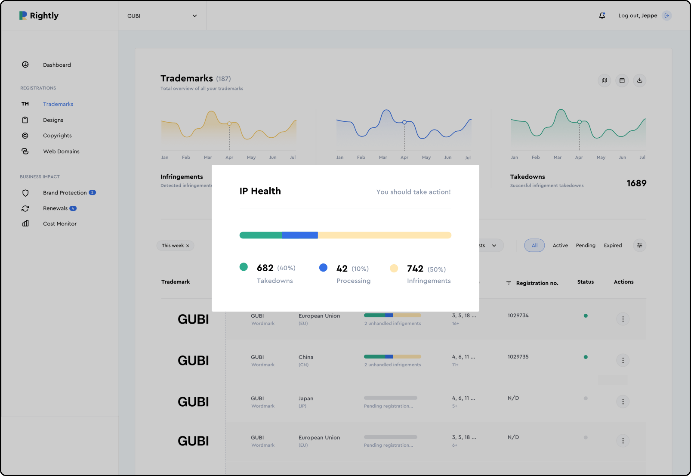This screenshot has width=691, height=476.
Task: Select the All status filter
Action: point(534,245)
